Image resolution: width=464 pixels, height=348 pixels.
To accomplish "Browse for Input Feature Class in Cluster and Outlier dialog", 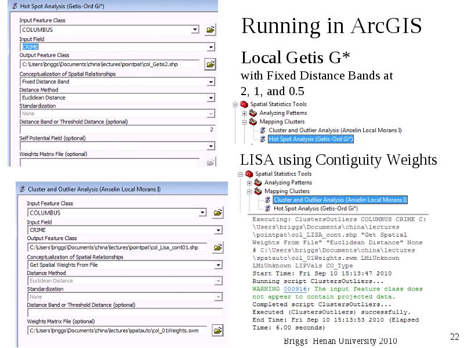I will pyautogui.click(x=218, y=213).
